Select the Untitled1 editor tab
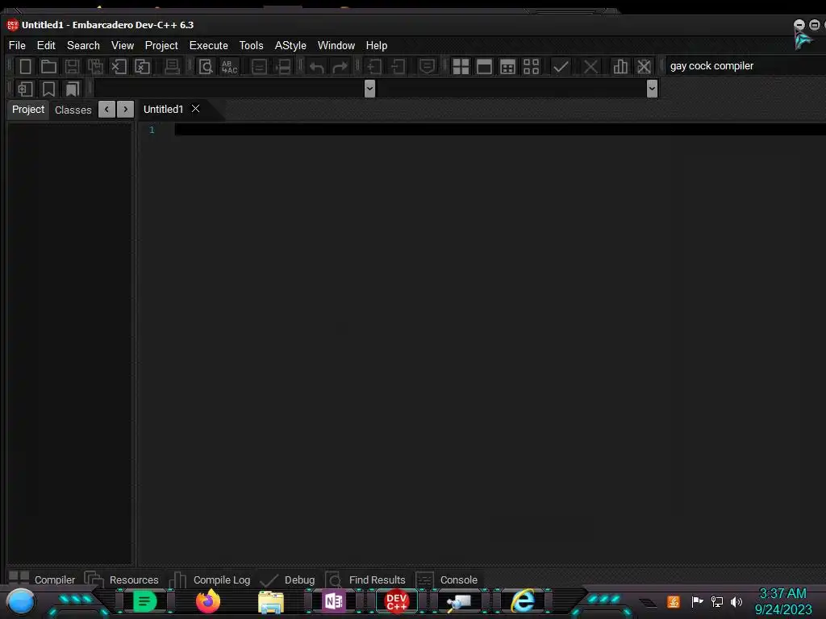The height and width of the screenshot is (619, 826). 163,110
